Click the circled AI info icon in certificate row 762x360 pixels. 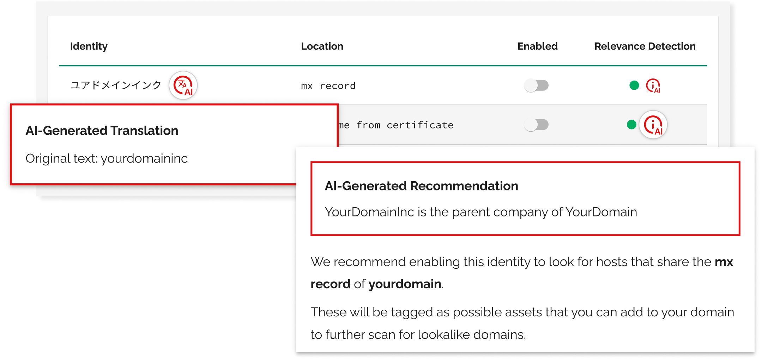(x=653, y=125)
